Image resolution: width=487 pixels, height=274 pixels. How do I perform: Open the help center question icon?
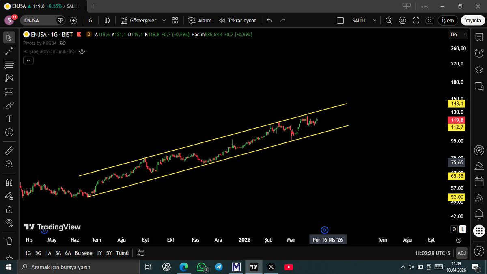pyautogui.click(x=479, y=252)
